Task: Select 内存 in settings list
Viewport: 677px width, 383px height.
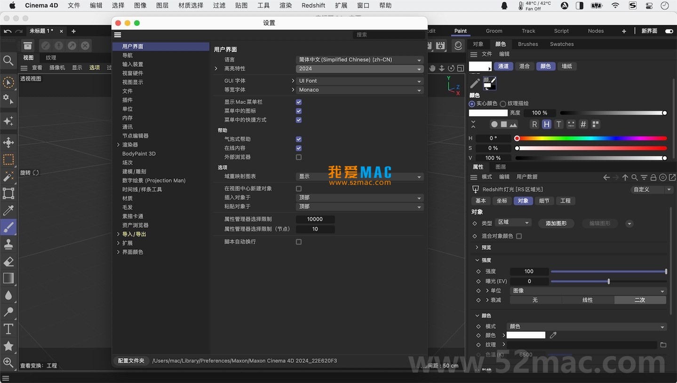Action: (127, 118)
